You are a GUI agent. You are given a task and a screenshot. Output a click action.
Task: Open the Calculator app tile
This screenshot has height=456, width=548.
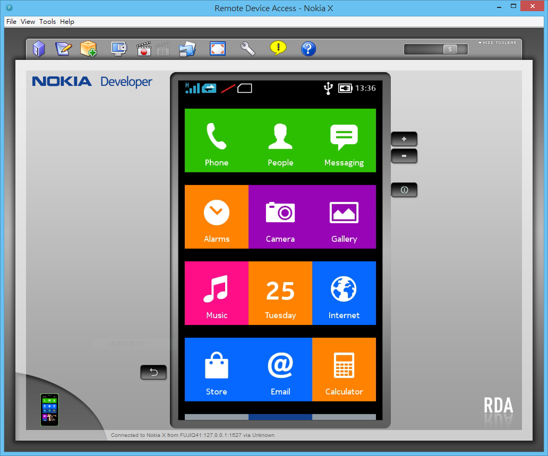point(344,370)
